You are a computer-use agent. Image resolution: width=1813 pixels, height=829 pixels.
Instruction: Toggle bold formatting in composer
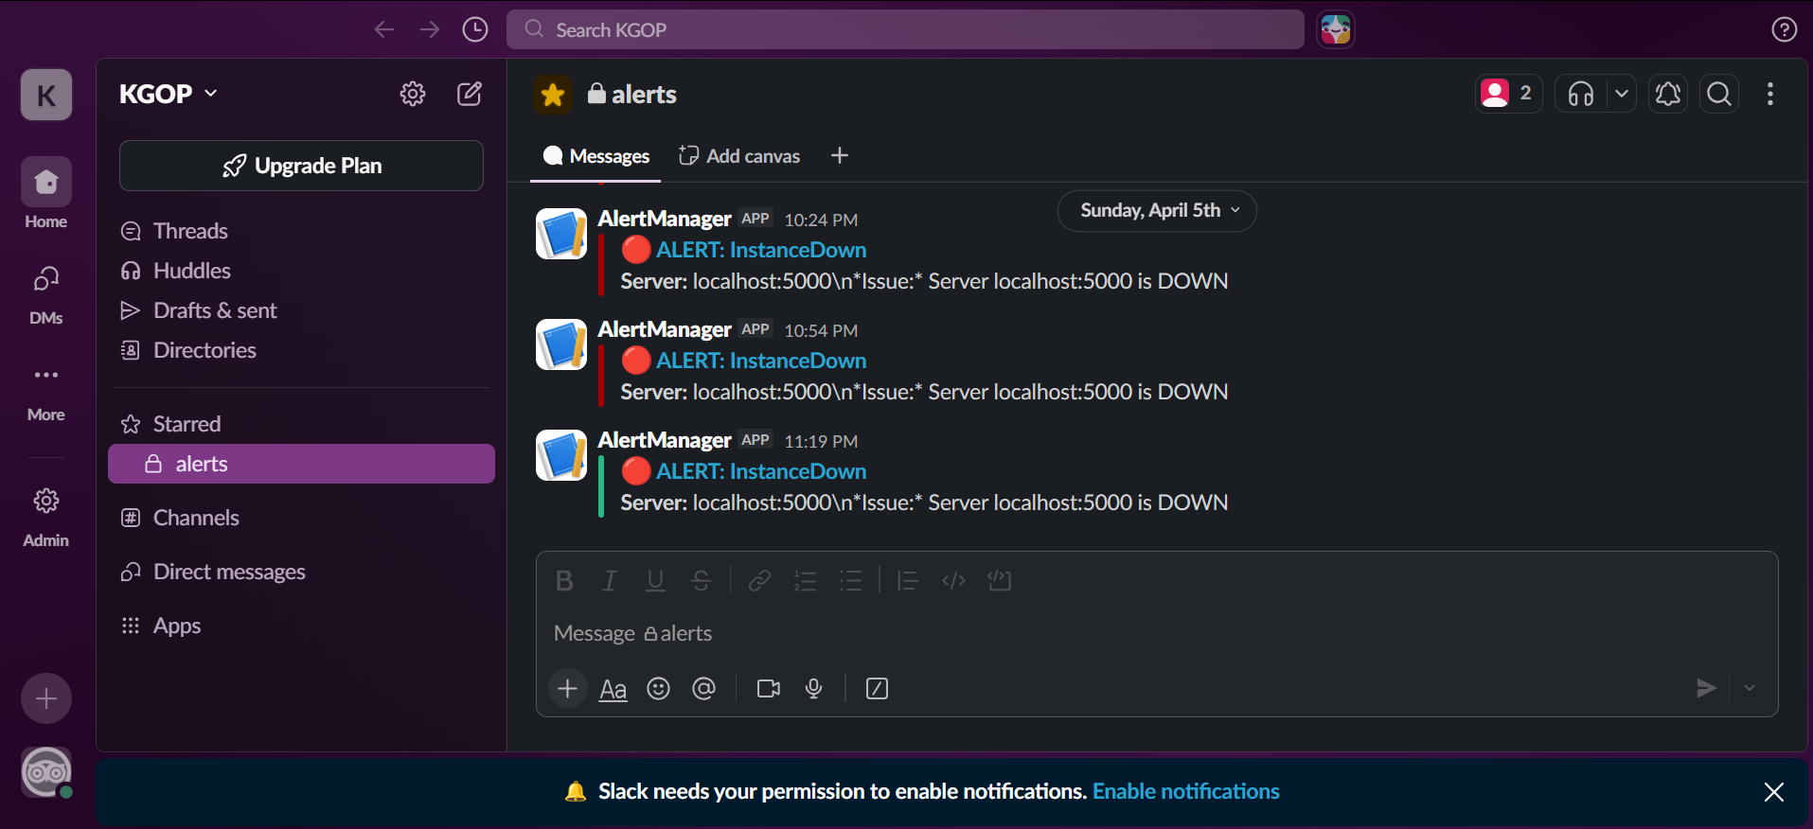(564, 580)
